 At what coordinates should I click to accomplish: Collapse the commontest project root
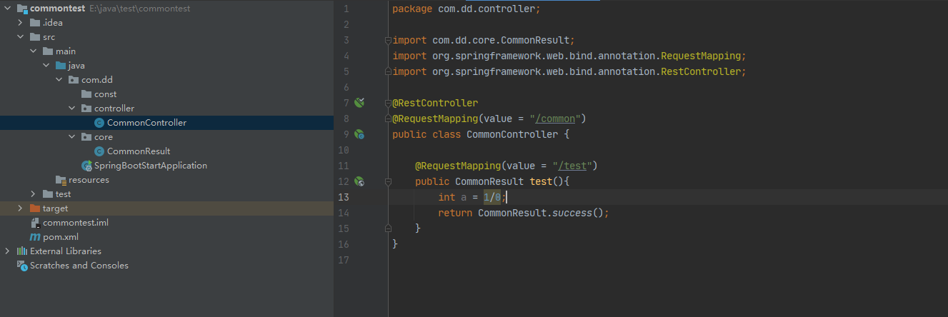[8, 9]
